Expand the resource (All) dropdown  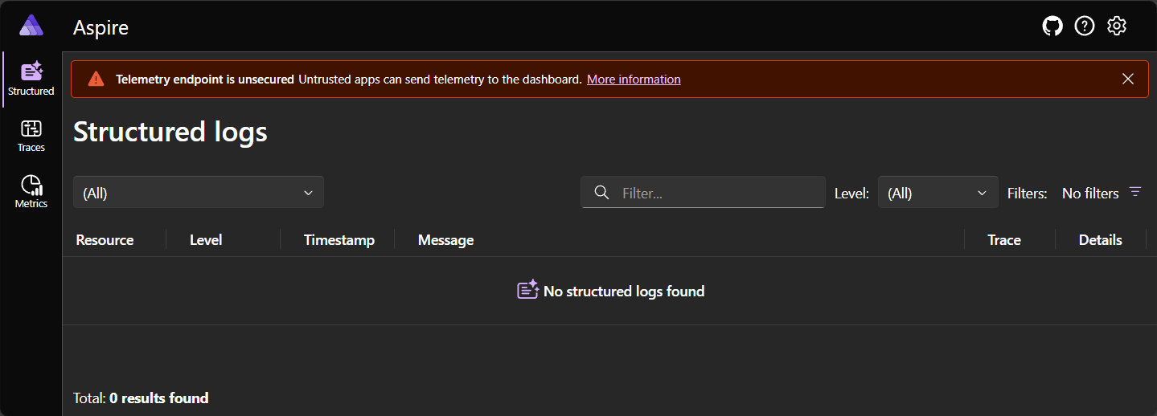[199, 193]
